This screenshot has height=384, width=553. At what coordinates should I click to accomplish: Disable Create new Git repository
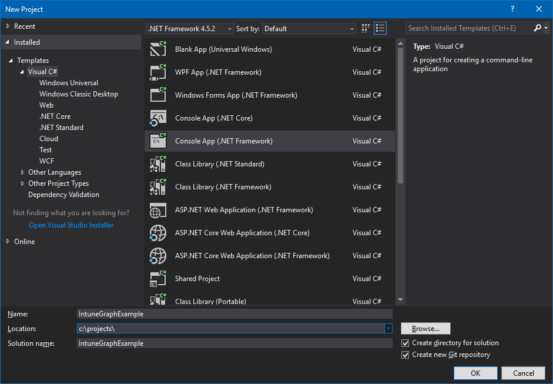pyautogui.click(x=405, y=355)
